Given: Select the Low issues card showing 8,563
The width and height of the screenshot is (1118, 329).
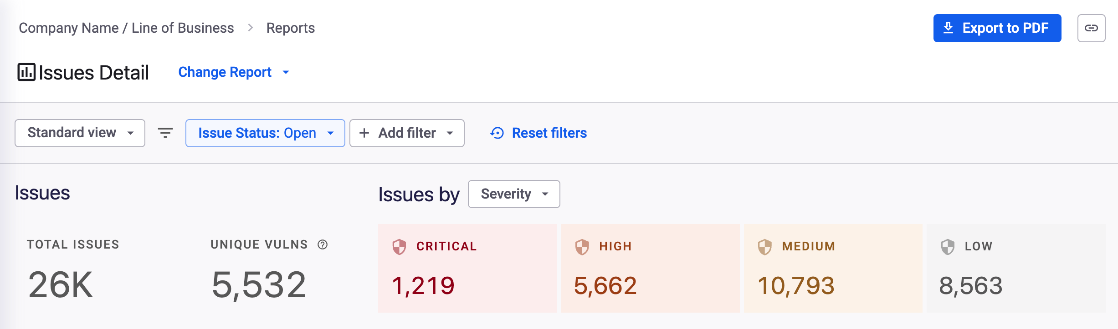Looking at the screenshot, I should pyautogui.click(x=1016, y=268).
